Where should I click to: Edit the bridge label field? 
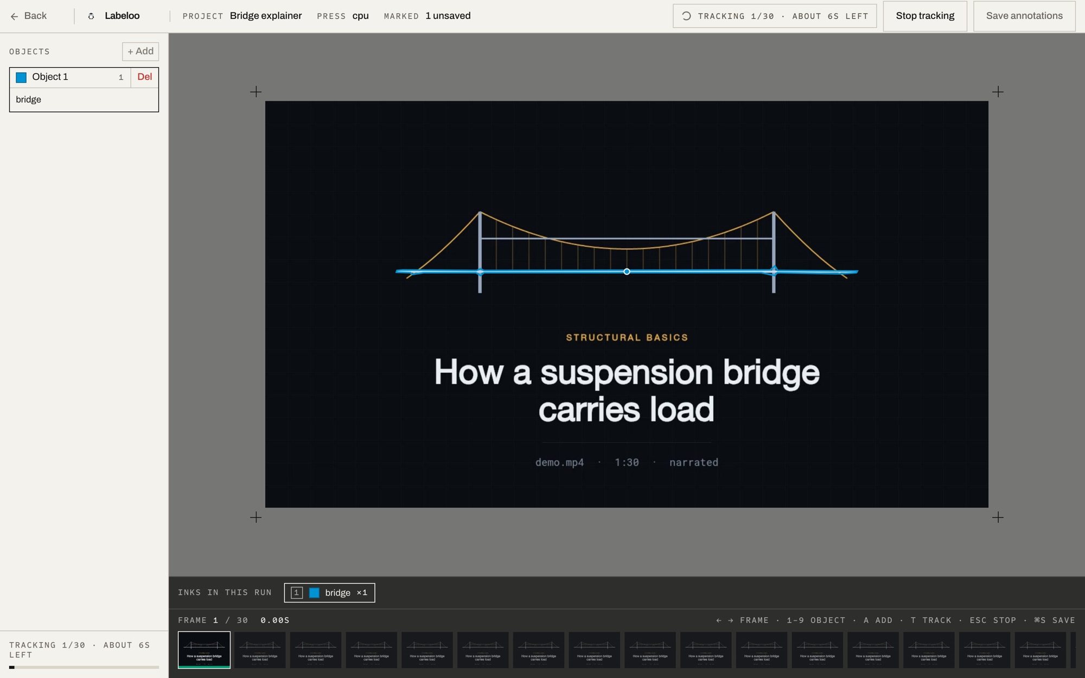84,100
